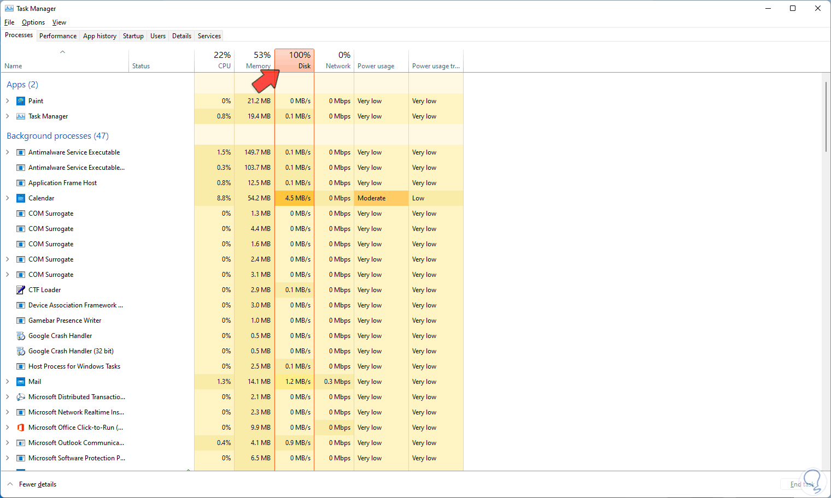
Task: Click the Application Frame Host icon
Action: click(21, 183)
